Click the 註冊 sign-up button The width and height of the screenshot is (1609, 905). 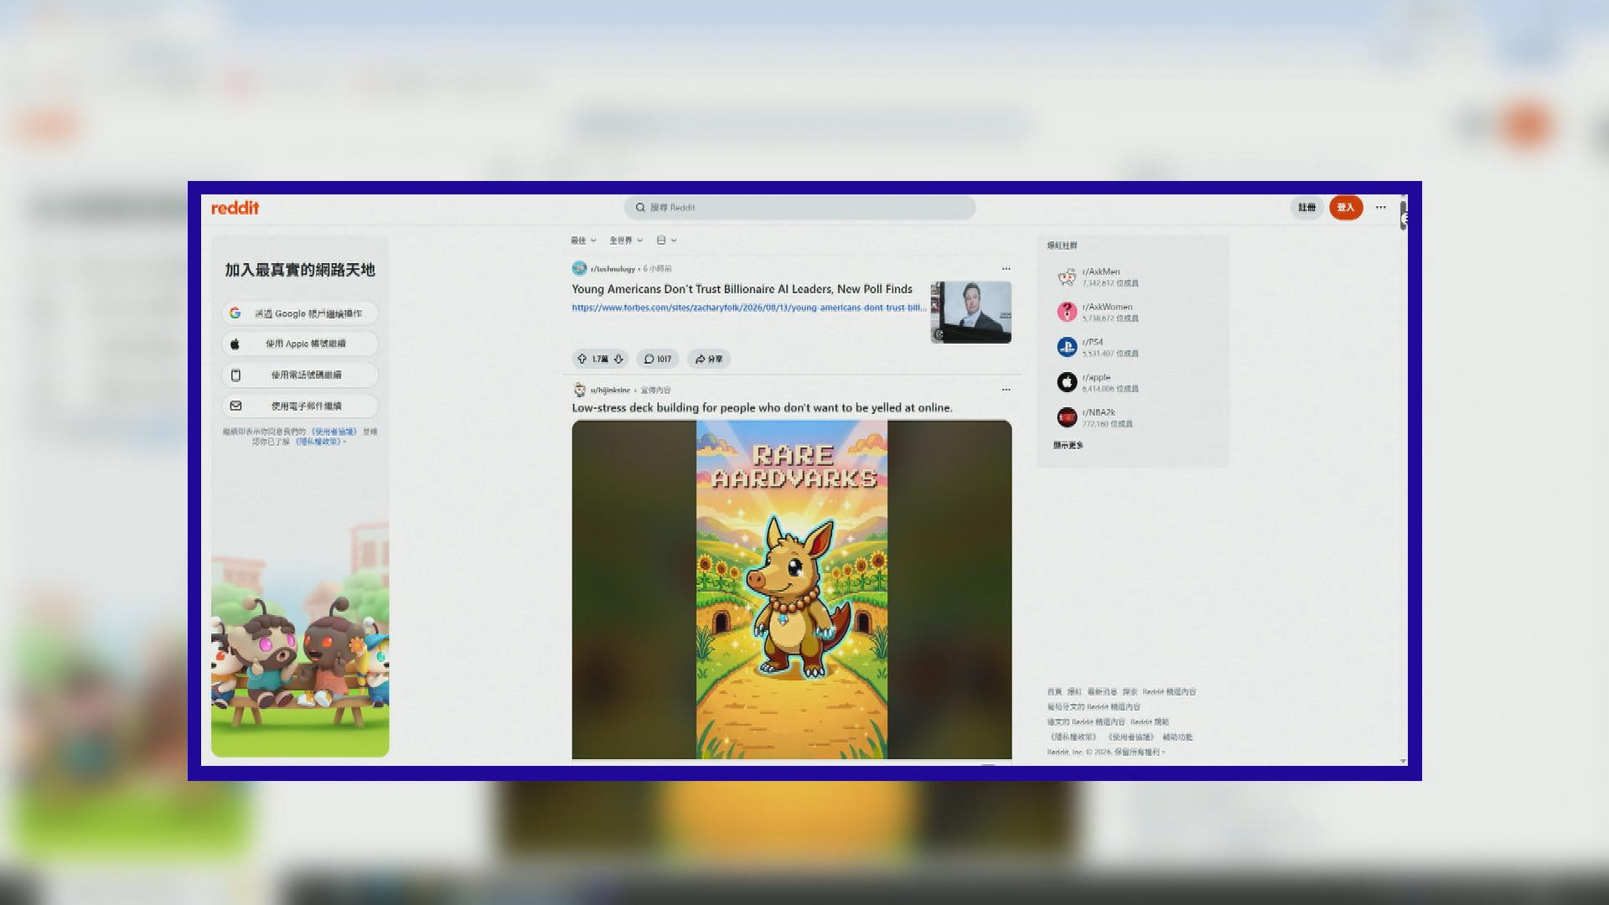tap(1306, 208)
